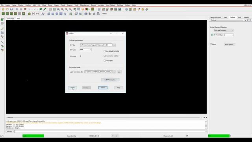Open the Import menu

8,5
